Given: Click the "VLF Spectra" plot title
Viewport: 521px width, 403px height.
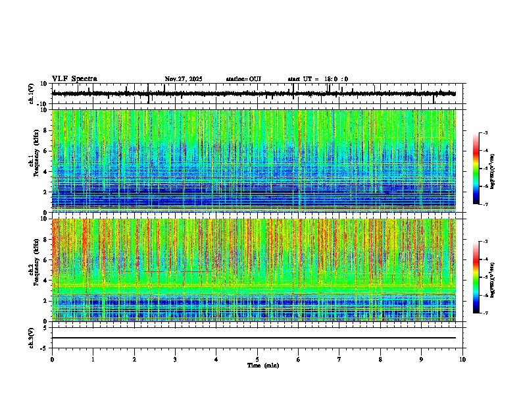Looking at the screenshot, I should pos(74,79).
